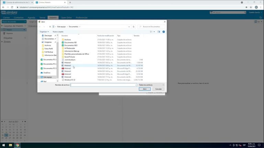Select OneDrive in the navigation pane
This screenshot has width=264, height=148.
pyautogui.click(x=47, y=73)
